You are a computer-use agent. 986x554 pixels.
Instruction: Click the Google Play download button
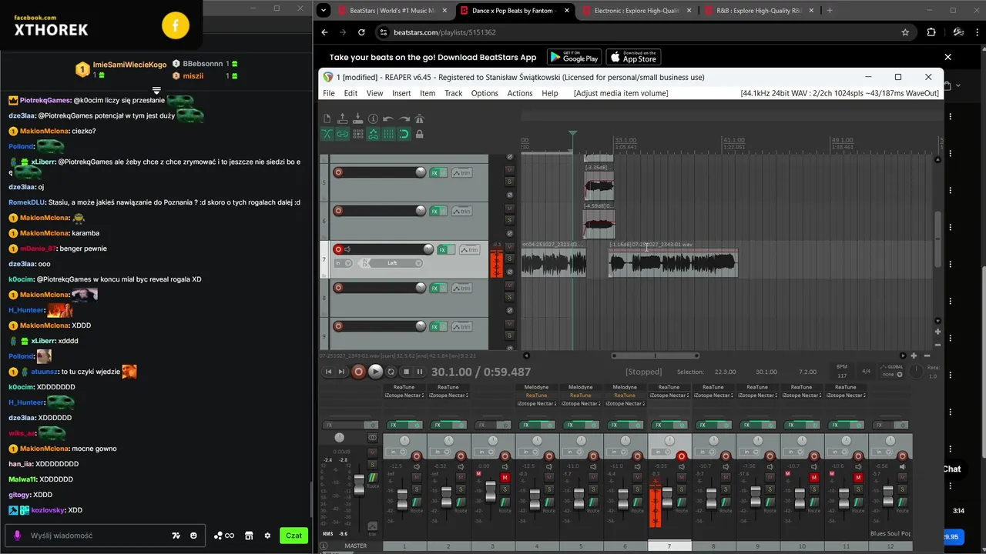pyautogui.click(x=574, y=57)
